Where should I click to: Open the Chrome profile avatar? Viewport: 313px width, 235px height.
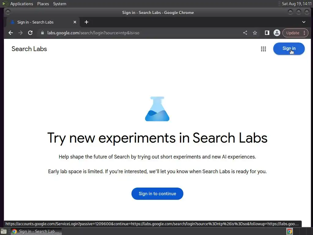(x=277, y=33)
